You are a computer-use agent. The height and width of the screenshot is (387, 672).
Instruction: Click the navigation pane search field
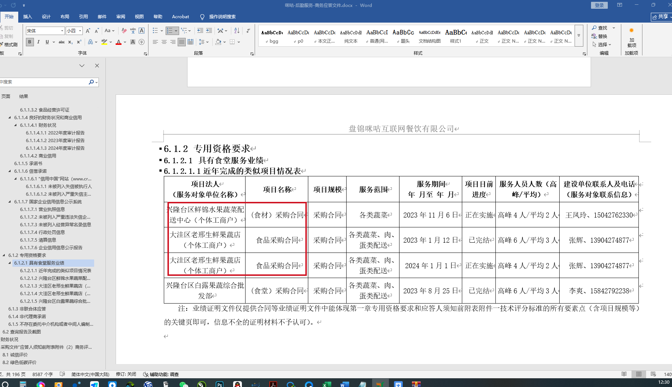tap(44, 82)
